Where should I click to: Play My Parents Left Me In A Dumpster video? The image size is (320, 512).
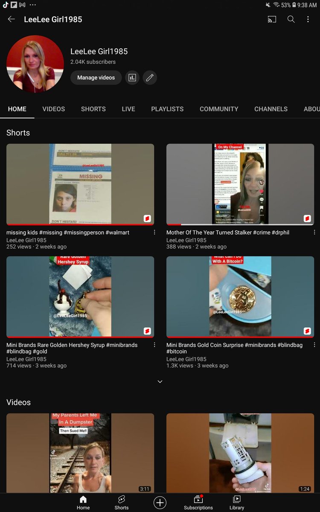click(x=80, y=453)
